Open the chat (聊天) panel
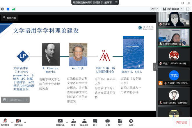 (x=95, y=122)
